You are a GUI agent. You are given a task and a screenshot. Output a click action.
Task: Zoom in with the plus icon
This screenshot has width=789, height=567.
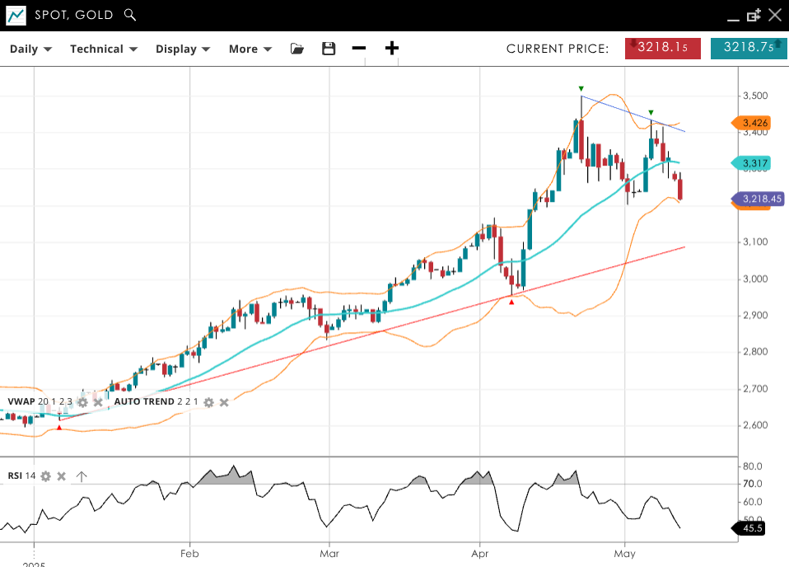(x=392, y=49)
